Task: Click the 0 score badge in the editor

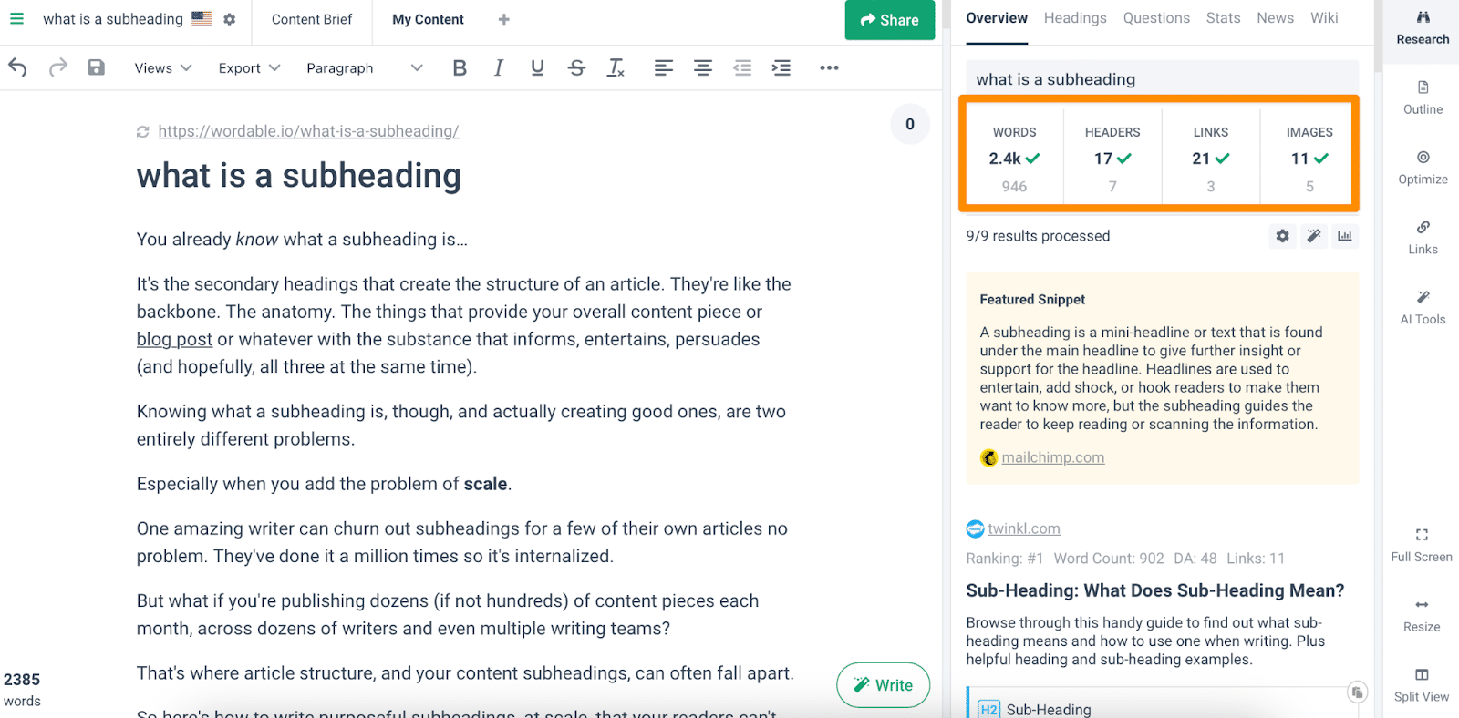Action: [x=910, y=125]
